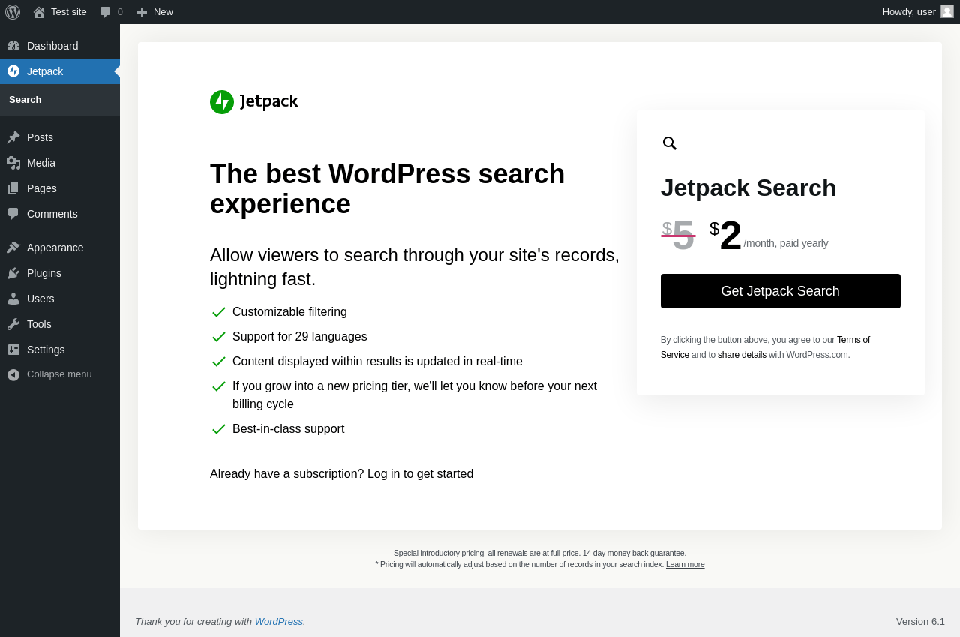Collapse the admin sidebar menu

tap(60, 374)
